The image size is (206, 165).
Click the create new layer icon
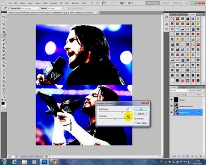pyautogui.click(x=196, y=156)
